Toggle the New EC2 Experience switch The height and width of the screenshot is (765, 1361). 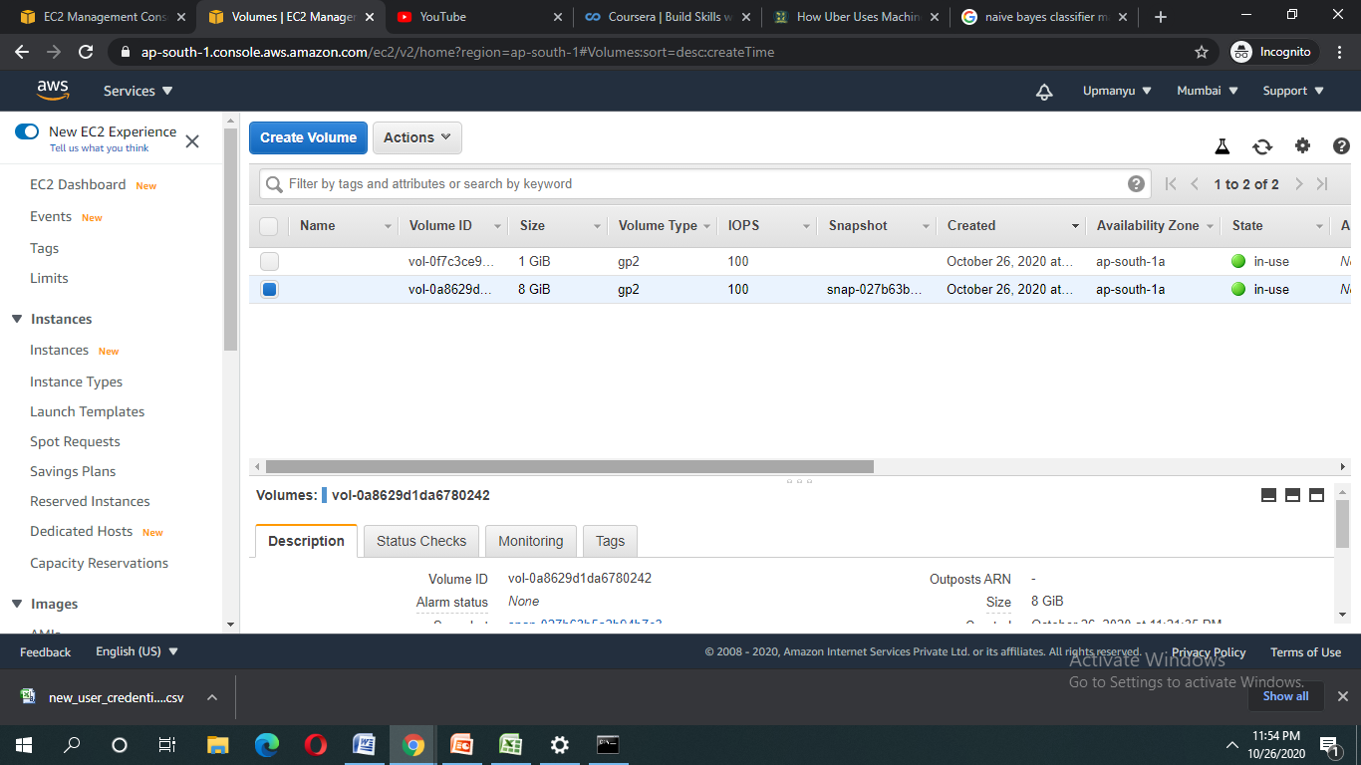pos(27,131)
